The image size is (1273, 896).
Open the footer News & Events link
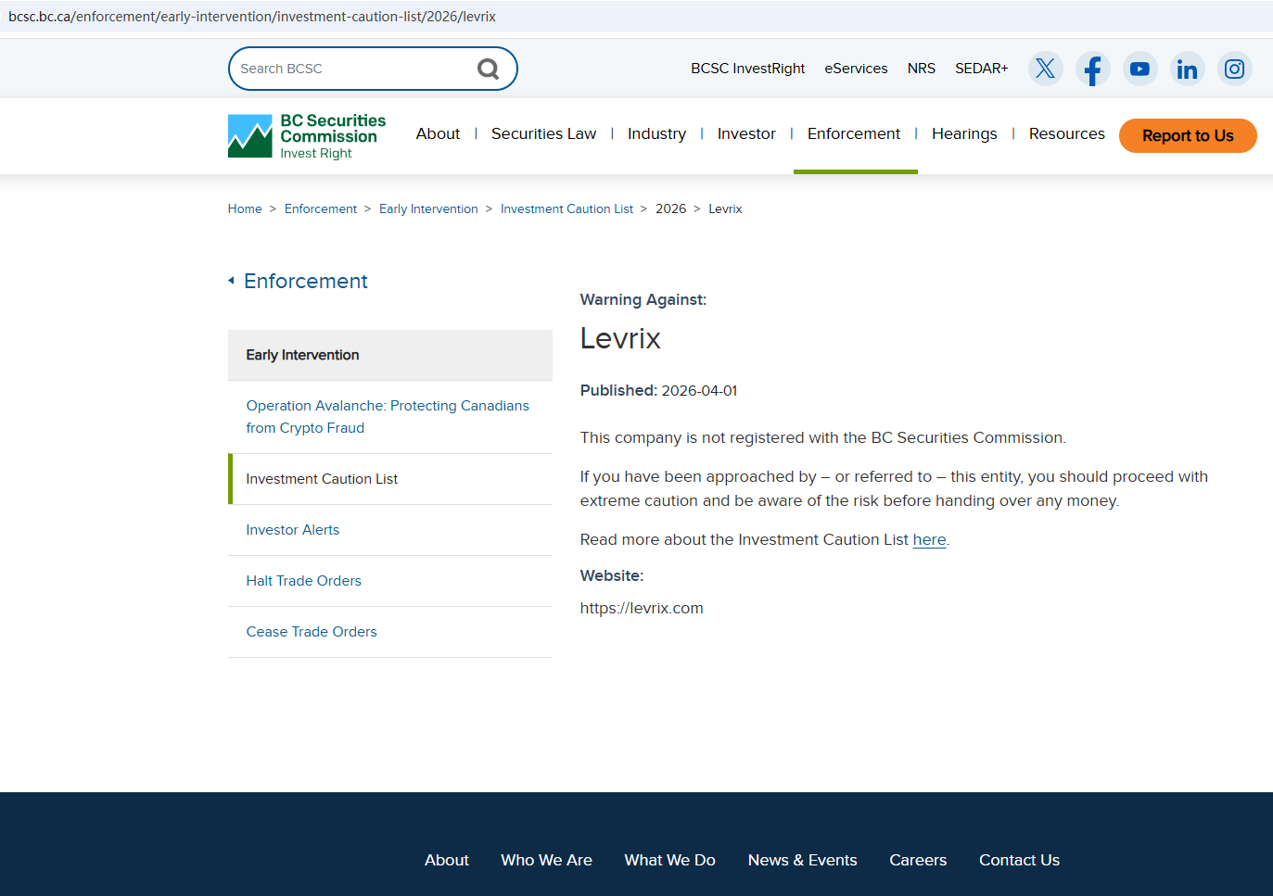point(803,860)
